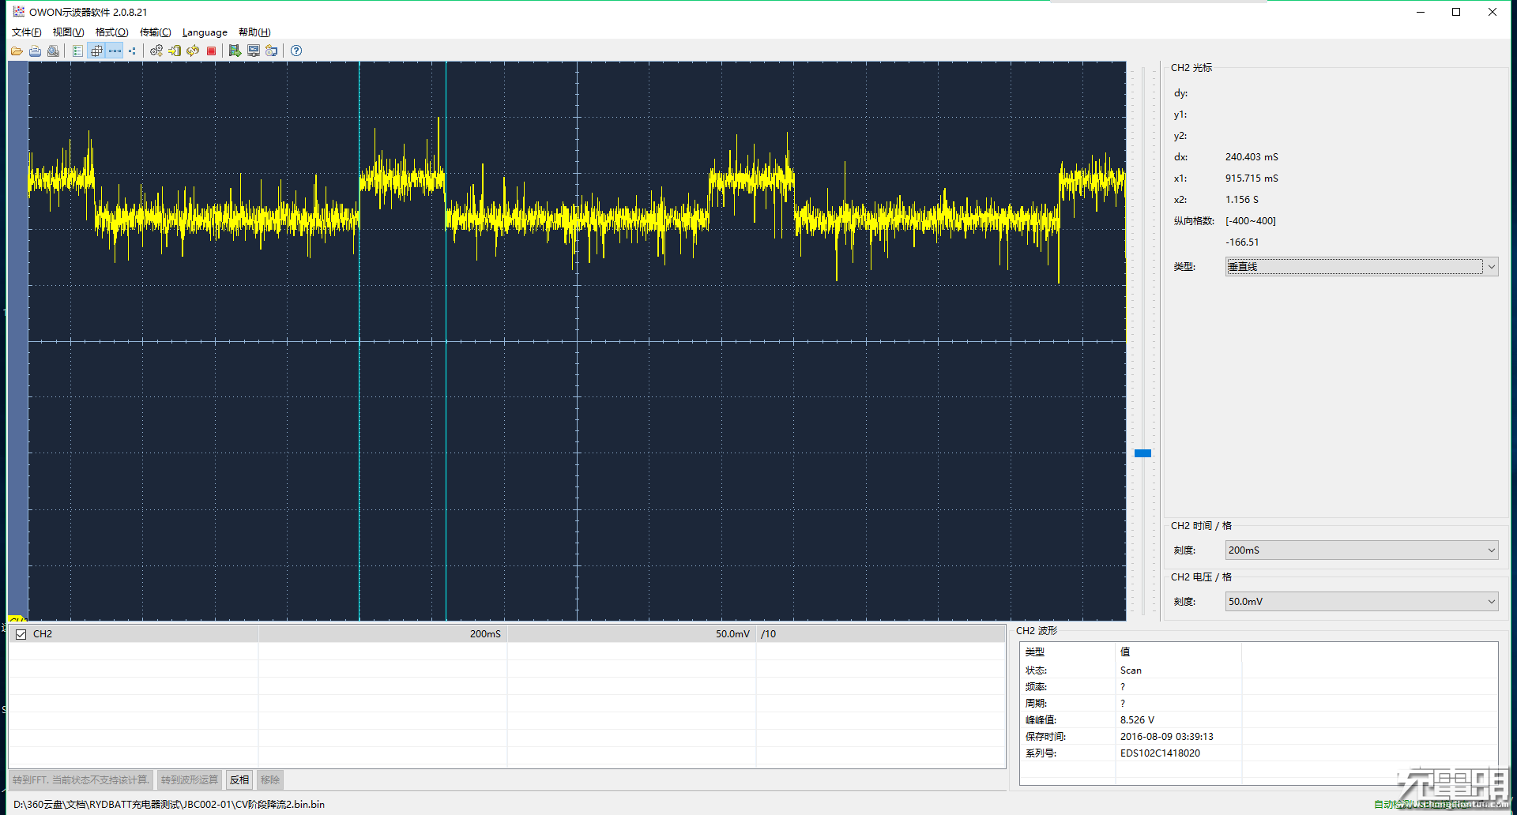Open the 文件(F) menu
Image resolution: width=1517 pixels, height=815 pixels.
point(26,32)
